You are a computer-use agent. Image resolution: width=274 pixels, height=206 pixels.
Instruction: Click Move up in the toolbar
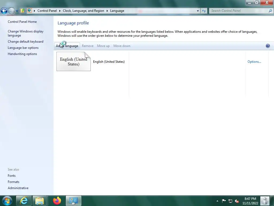(x=103, y=46)
